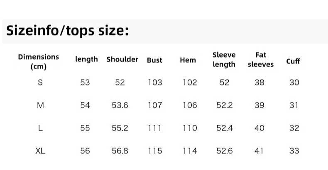Click the 110 hem value for L
This screenshot has height=170, width=328.
[x=190, y=128]
